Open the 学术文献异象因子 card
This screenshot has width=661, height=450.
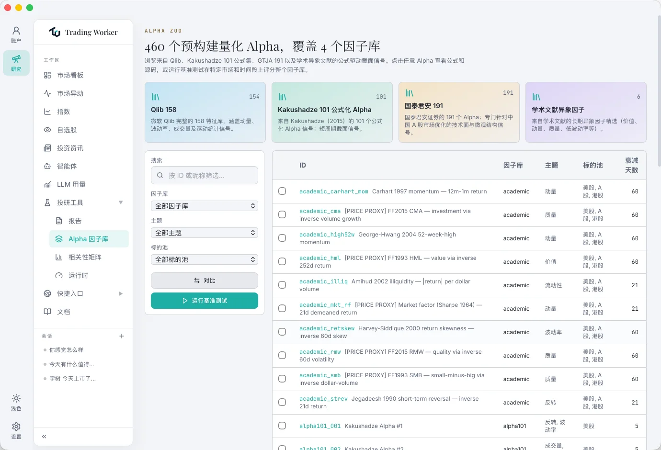pyautogui.click(x=586, y=112)
